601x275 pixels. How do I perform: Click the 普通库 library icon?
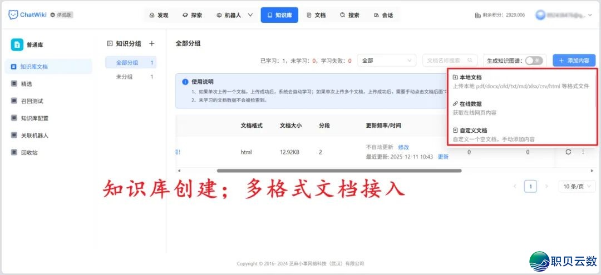[x=17, y=45]
